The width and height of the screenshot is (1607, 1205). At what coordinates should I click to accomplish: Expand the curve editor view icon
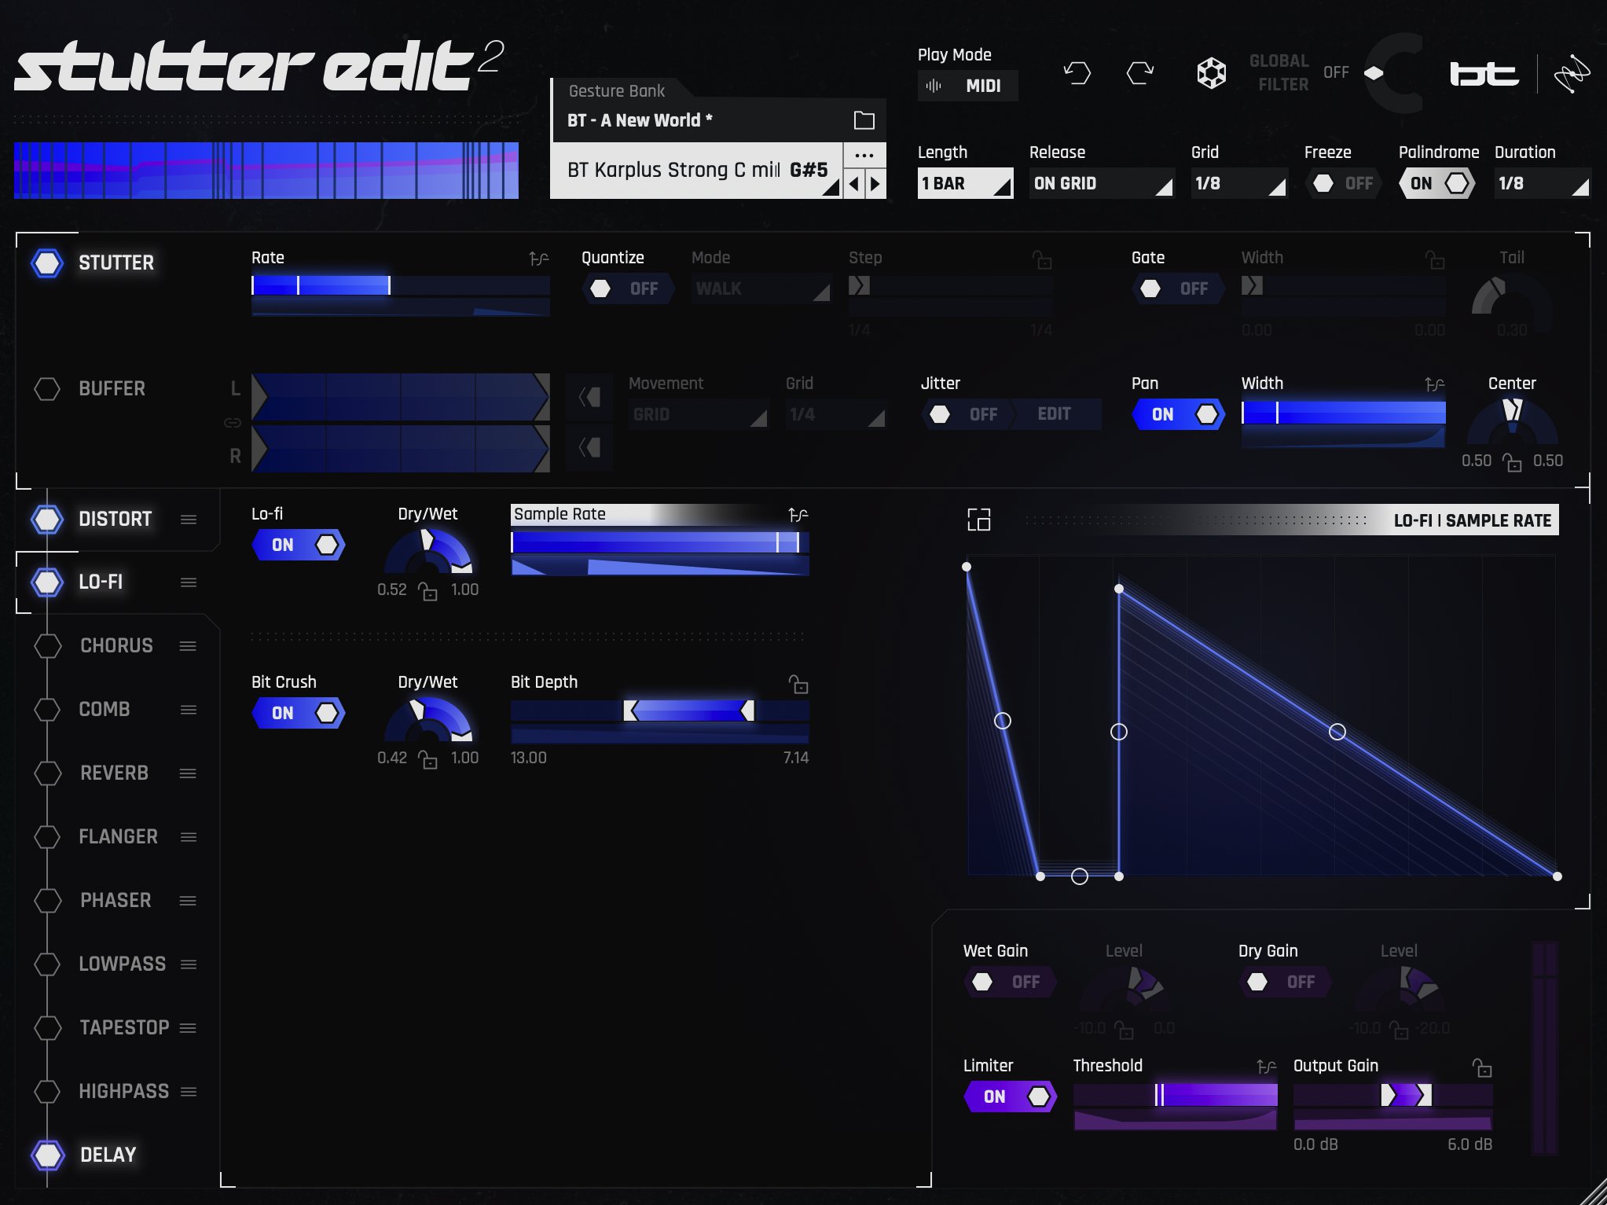pos(978,520)
